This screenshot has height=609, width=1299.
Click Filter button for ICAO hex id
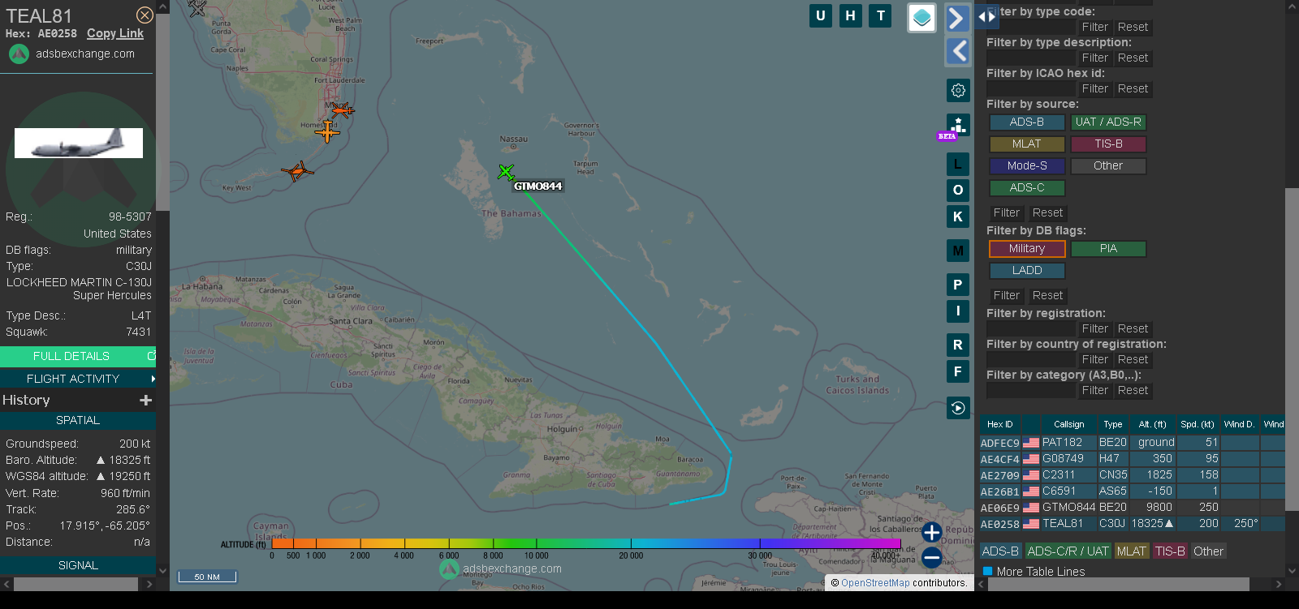(1094, 88)
